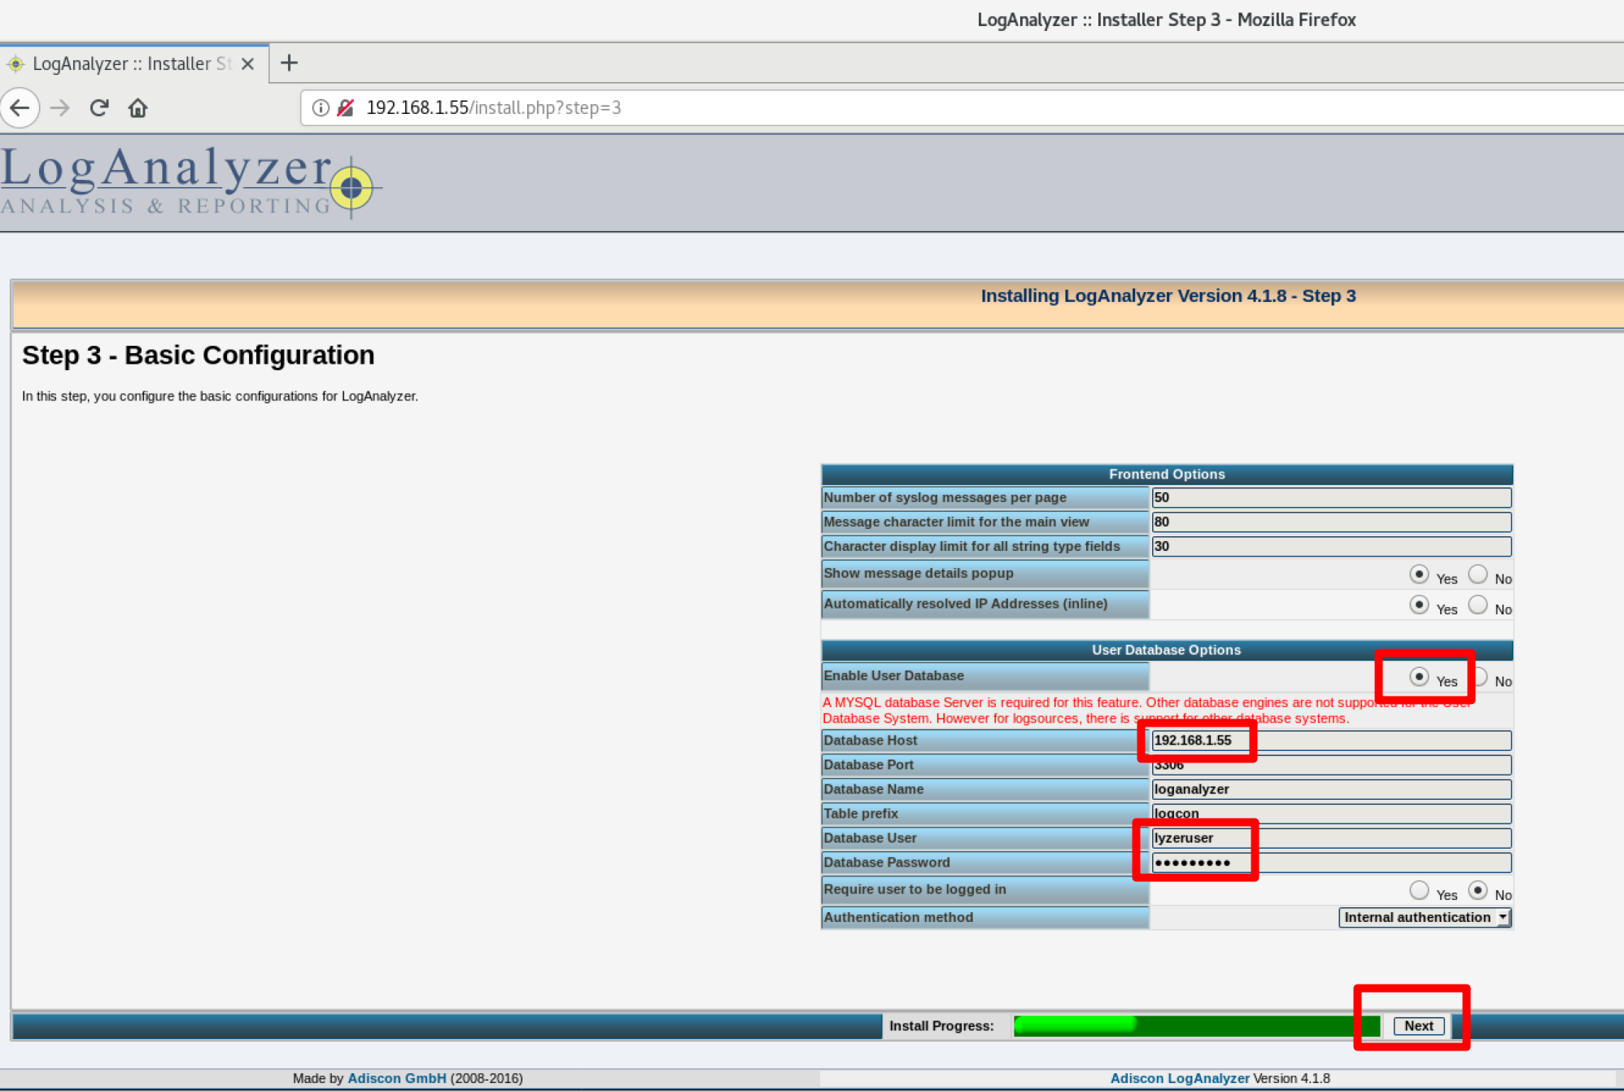Click the browser back arrow button
This screenshot has height=1092, width=1624.
20,107
